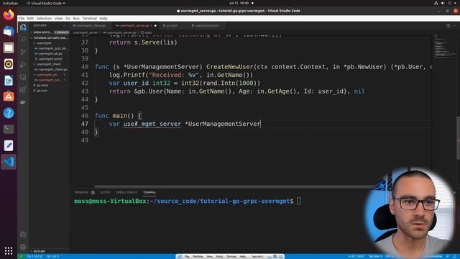
Task: Switch to the go.mod editor tab
Action: (172, 26)
